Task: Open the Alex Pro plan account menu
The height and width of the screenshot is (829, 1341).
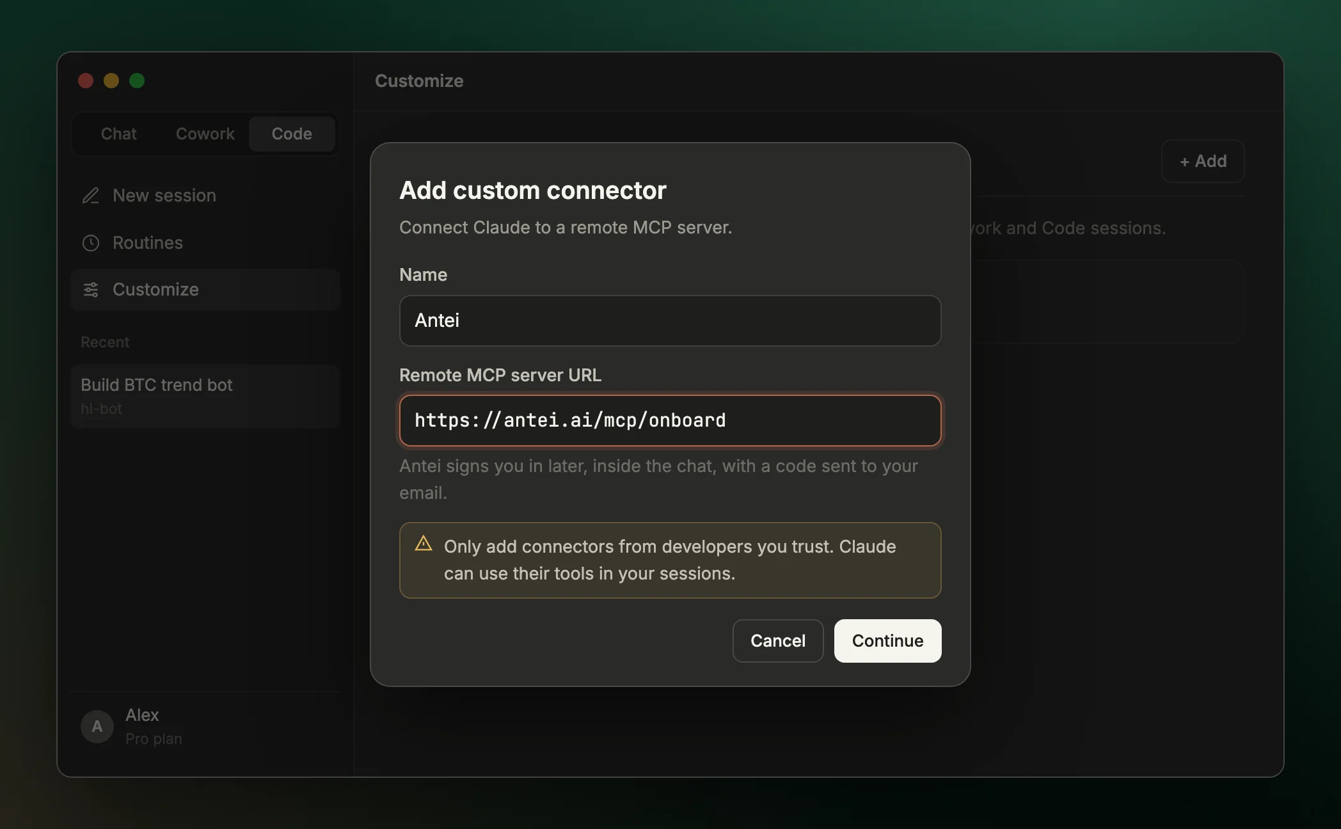Action: click(x=205, y=726)
